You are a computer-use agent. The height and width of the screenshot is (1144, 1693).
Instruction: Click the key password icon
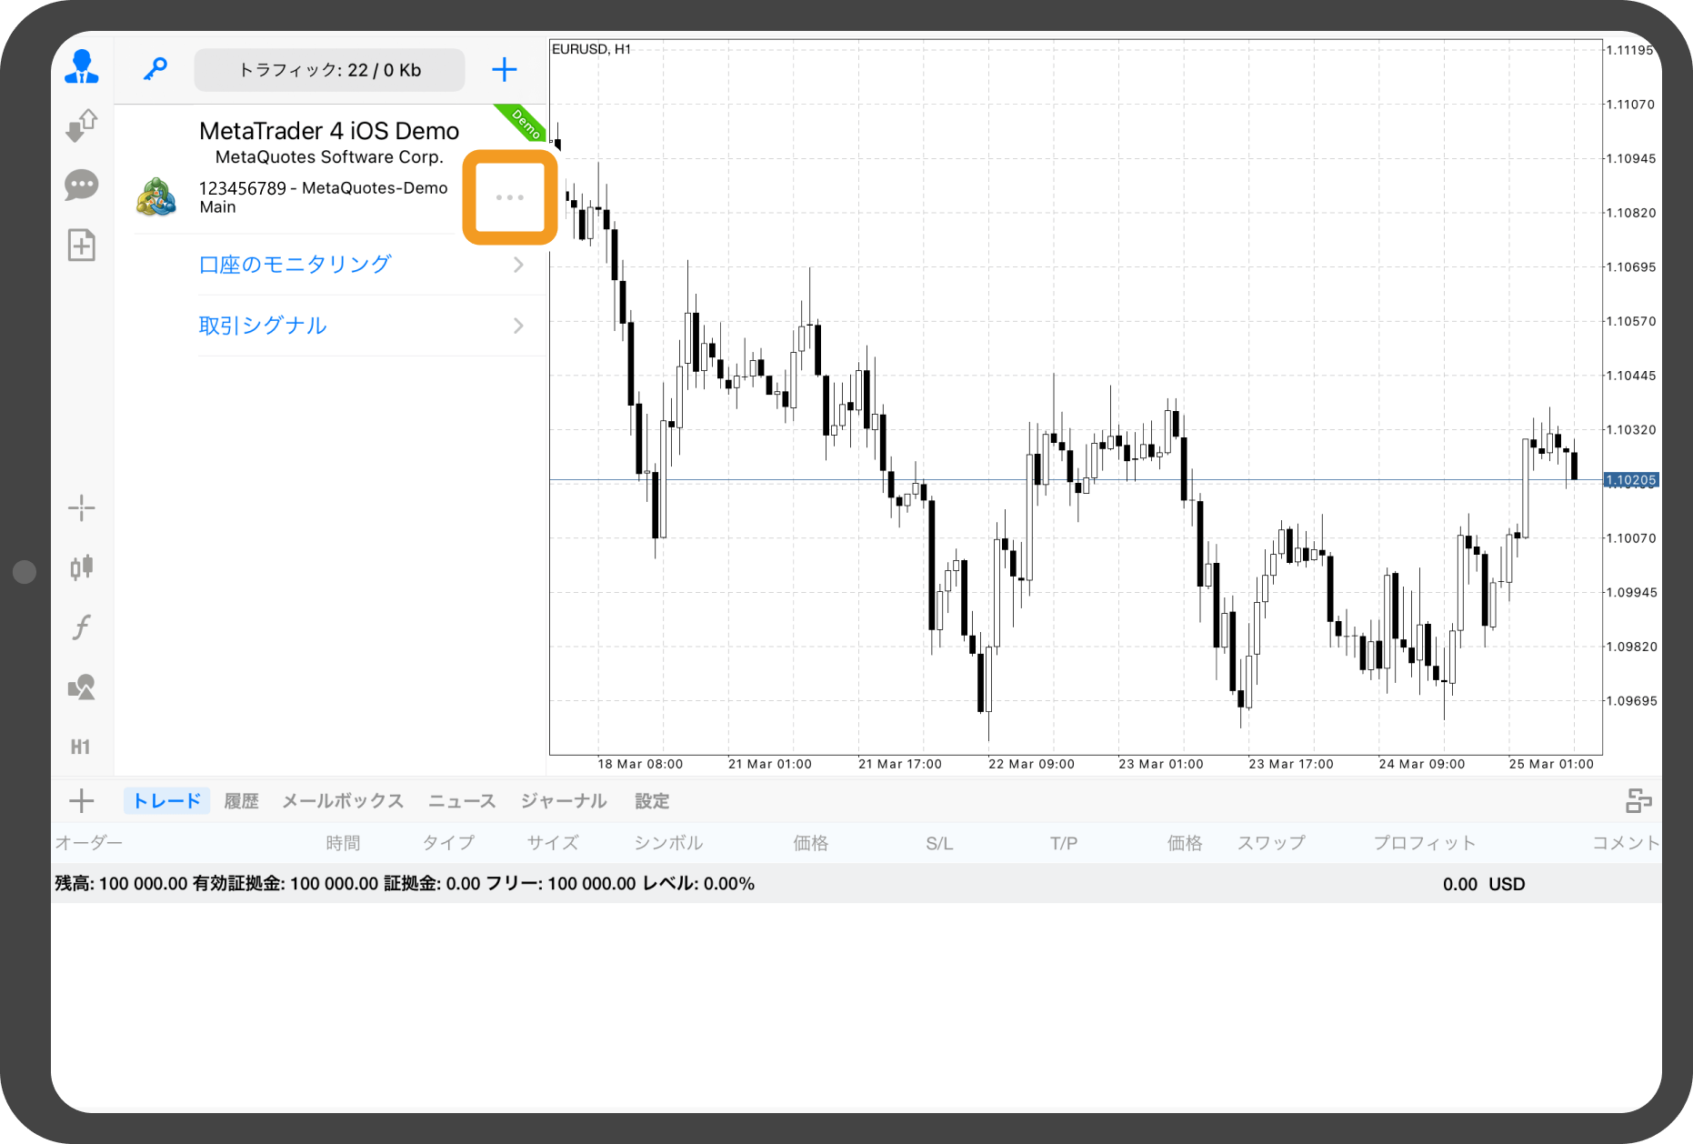point(155,69)
